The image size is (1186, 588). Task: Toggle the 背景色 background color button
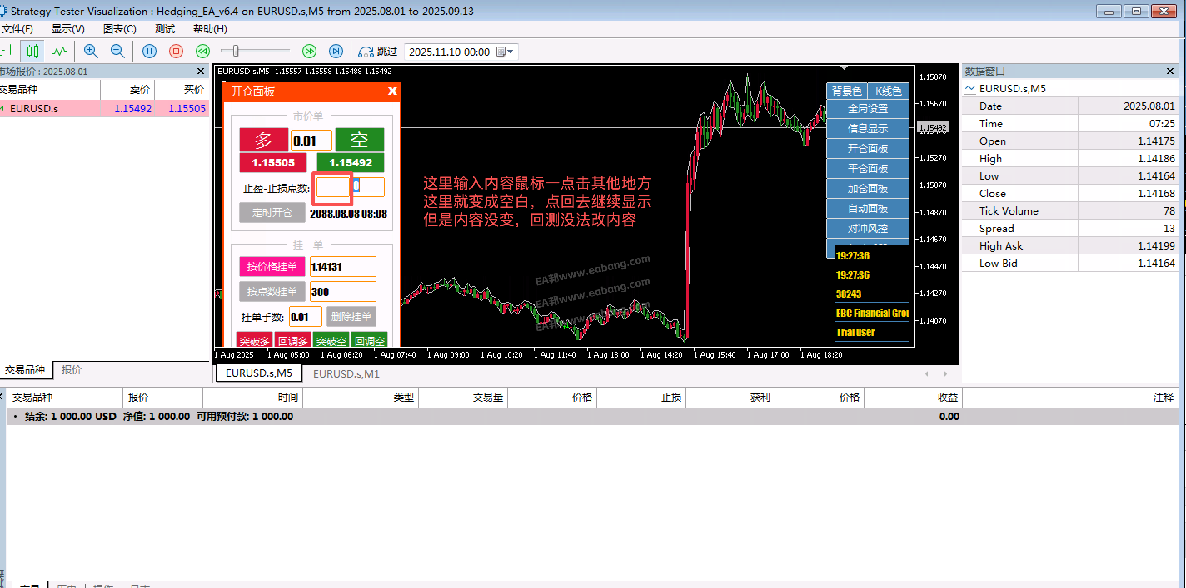pos(846,91)
